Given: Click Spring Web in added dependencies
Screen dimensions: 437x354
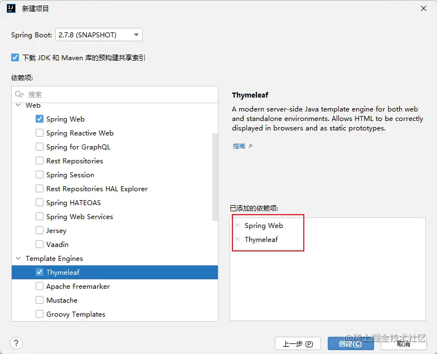Looking at the screenshot, I should (x=264, y=225).
